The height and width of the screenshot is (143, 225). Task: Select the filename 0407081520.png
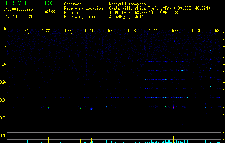18,9
